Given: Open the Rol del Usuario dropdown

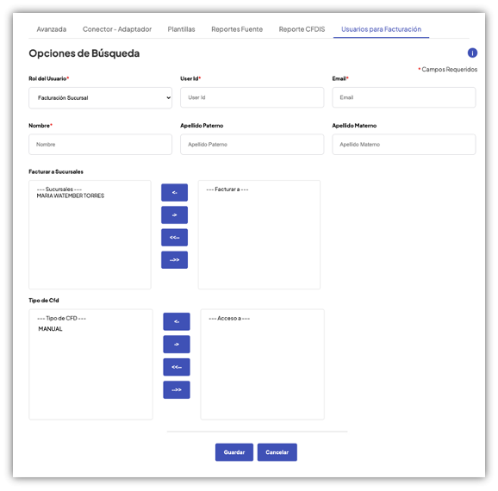Looking at the screenshot, I should click(x=100, y=98).
